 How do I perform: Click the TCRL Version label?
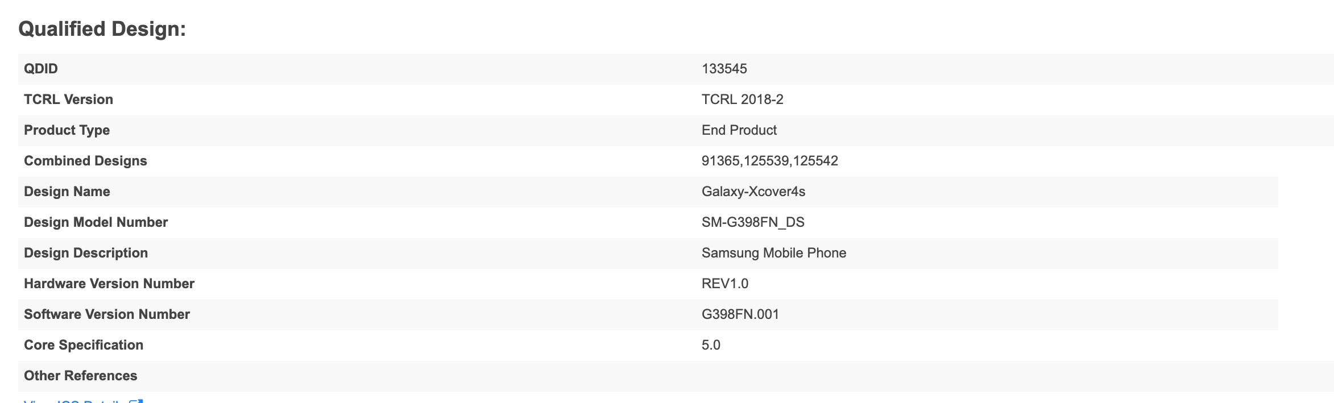coord(68,99)
